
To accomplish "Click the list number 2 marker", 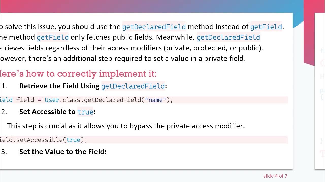I will point(4,112).
